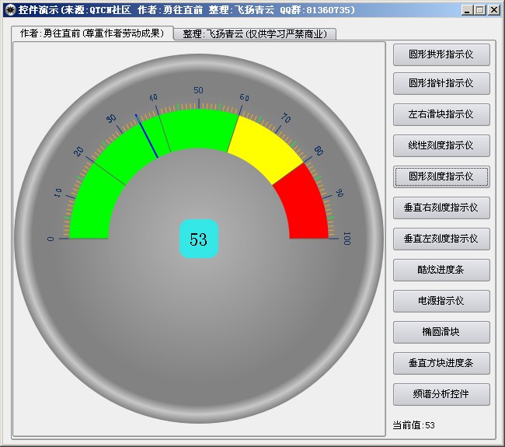The image size is (505, 447).
Task: Click the 50 scale label on gauge
Action: (x=198, y=90)
